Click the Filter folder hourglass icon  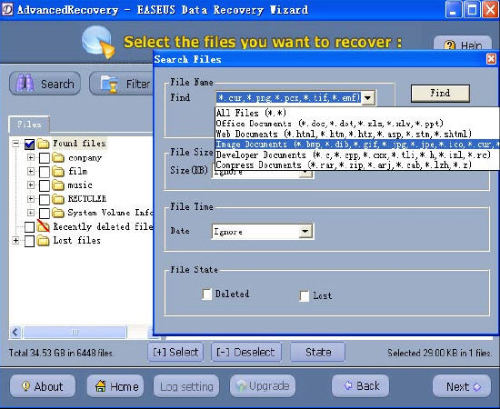(109, 85)
